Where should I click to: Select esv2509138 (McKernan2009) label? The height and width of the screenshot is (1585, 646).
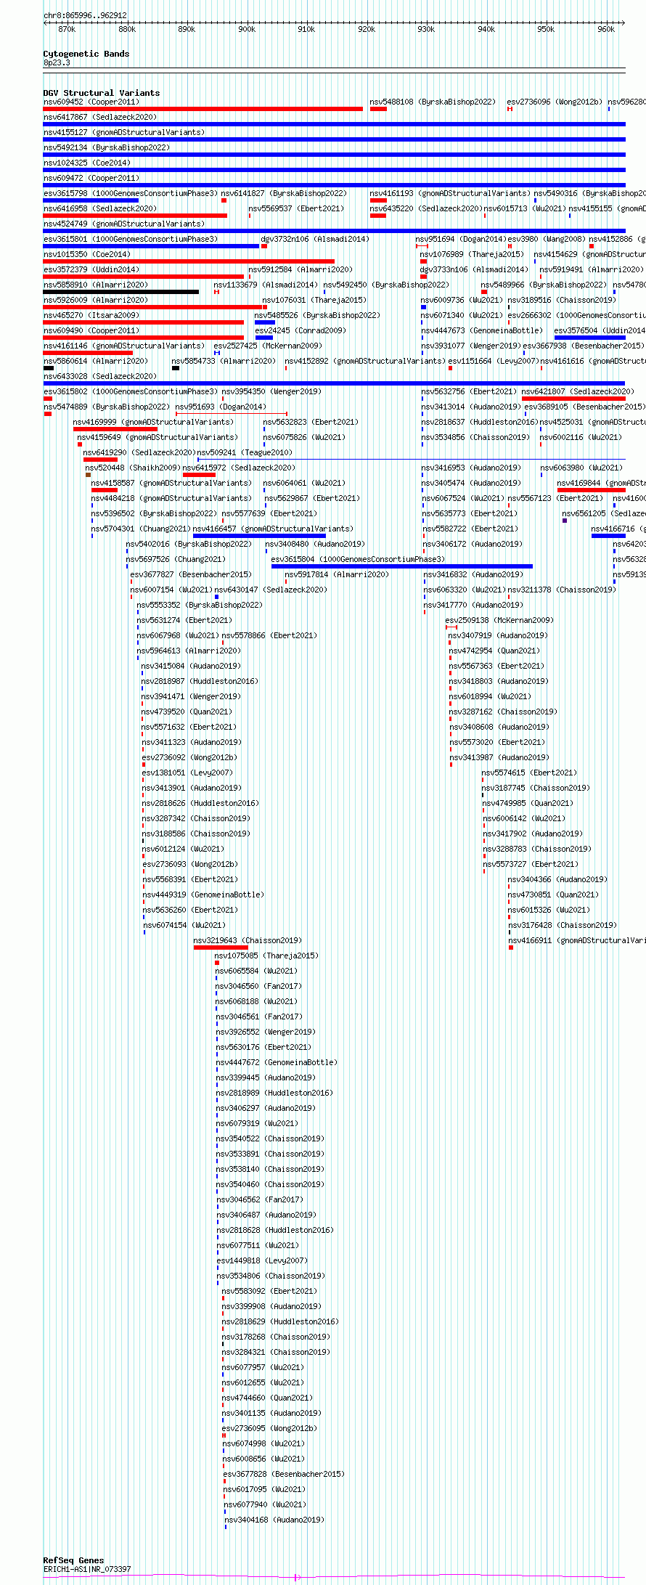coord(499,620)
